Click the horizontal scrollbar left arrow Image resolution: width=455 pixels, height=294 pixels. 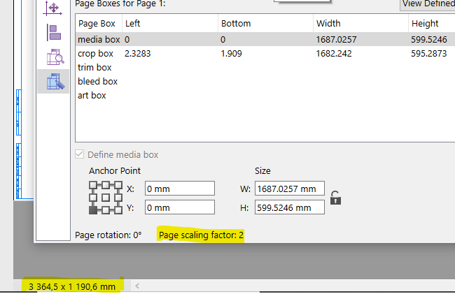click(x=137, y=286)
